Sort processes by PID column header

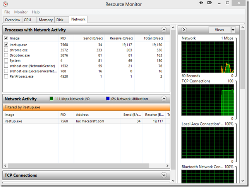click(66, 38)
